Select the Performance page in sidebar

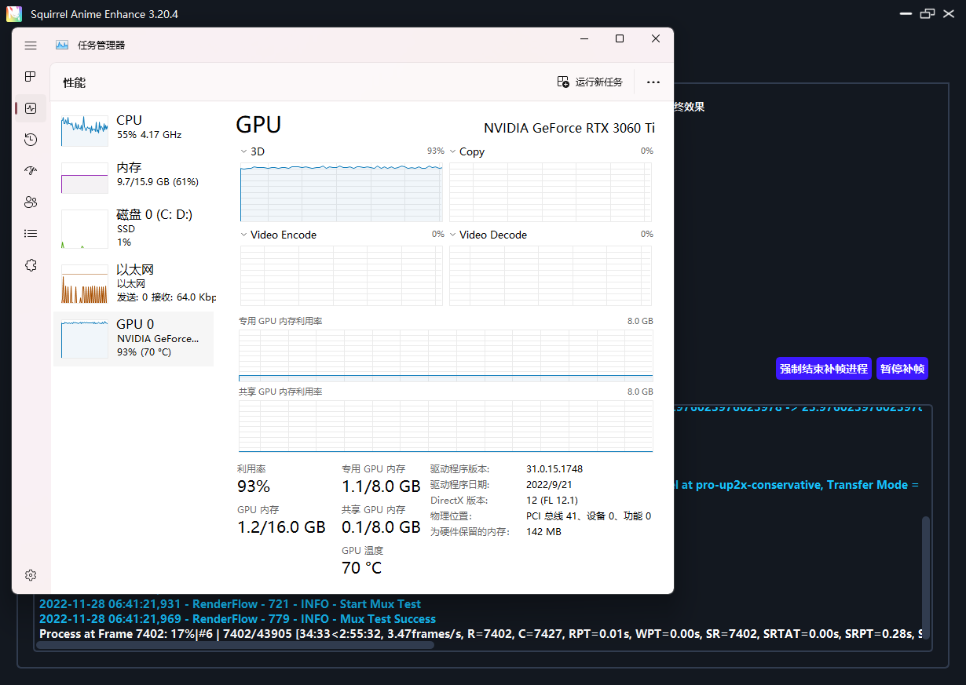point(31,108)
